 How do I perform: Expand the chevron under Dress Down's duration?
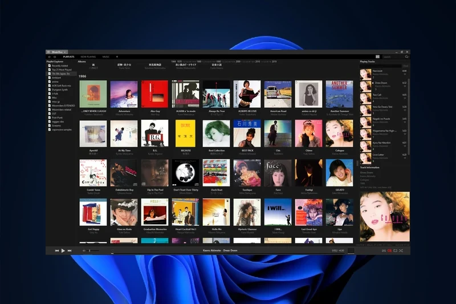pyautogui.click(x=405, y=86)
